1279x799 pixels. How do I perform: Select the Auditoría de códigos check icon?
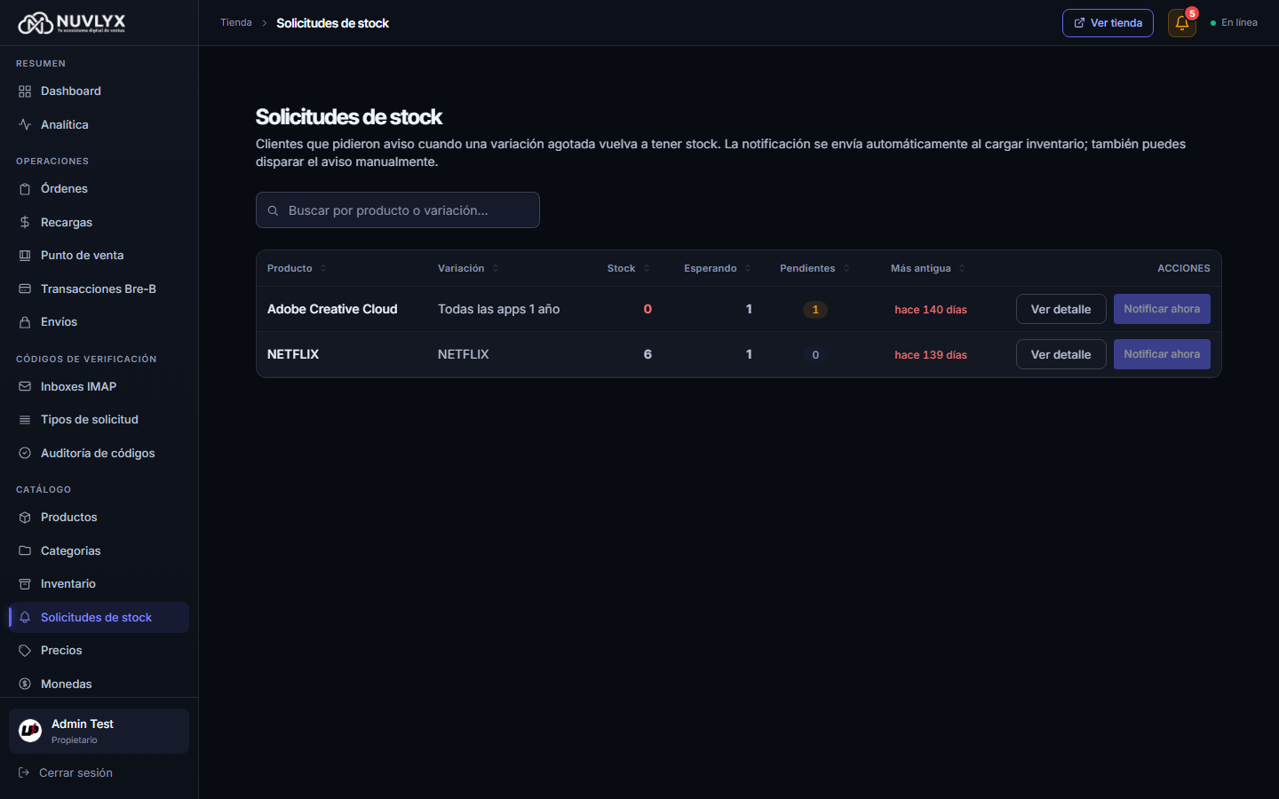(25, 453)
